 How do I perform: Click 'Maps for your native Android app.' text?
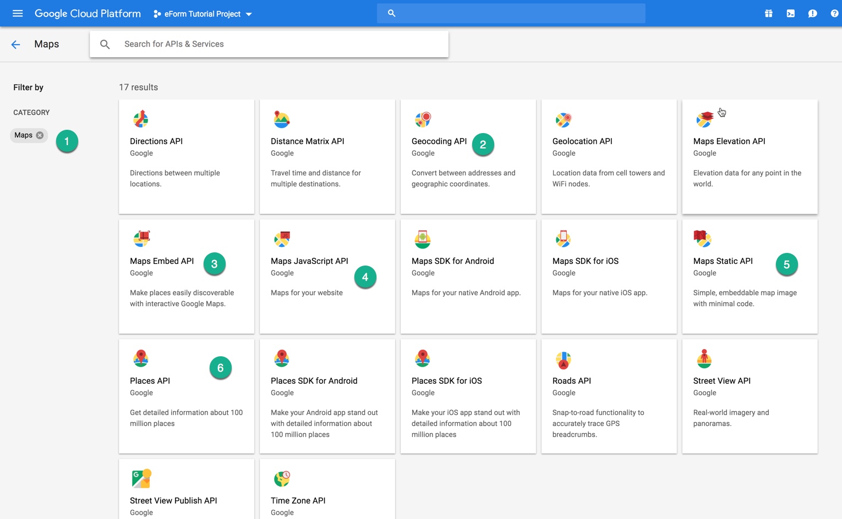click(x=466, y=293)
